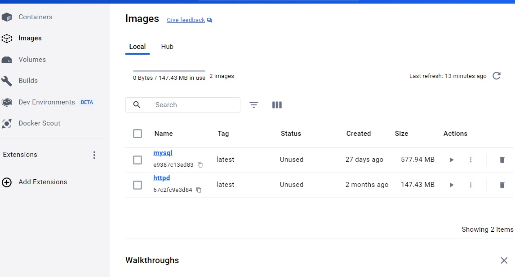Click the Builds wrench icon
Image resolution: width=515 pixels, height=277 pixels.
tap(7, 81)
